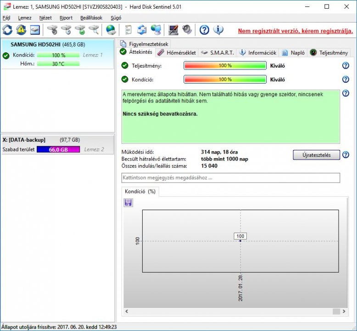The image size is (357, 331).
Task: Click the refresh with warning icon
Action: [21, 30]
